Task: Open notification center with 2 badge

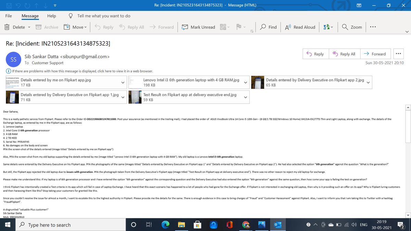Action: [400, 224]
